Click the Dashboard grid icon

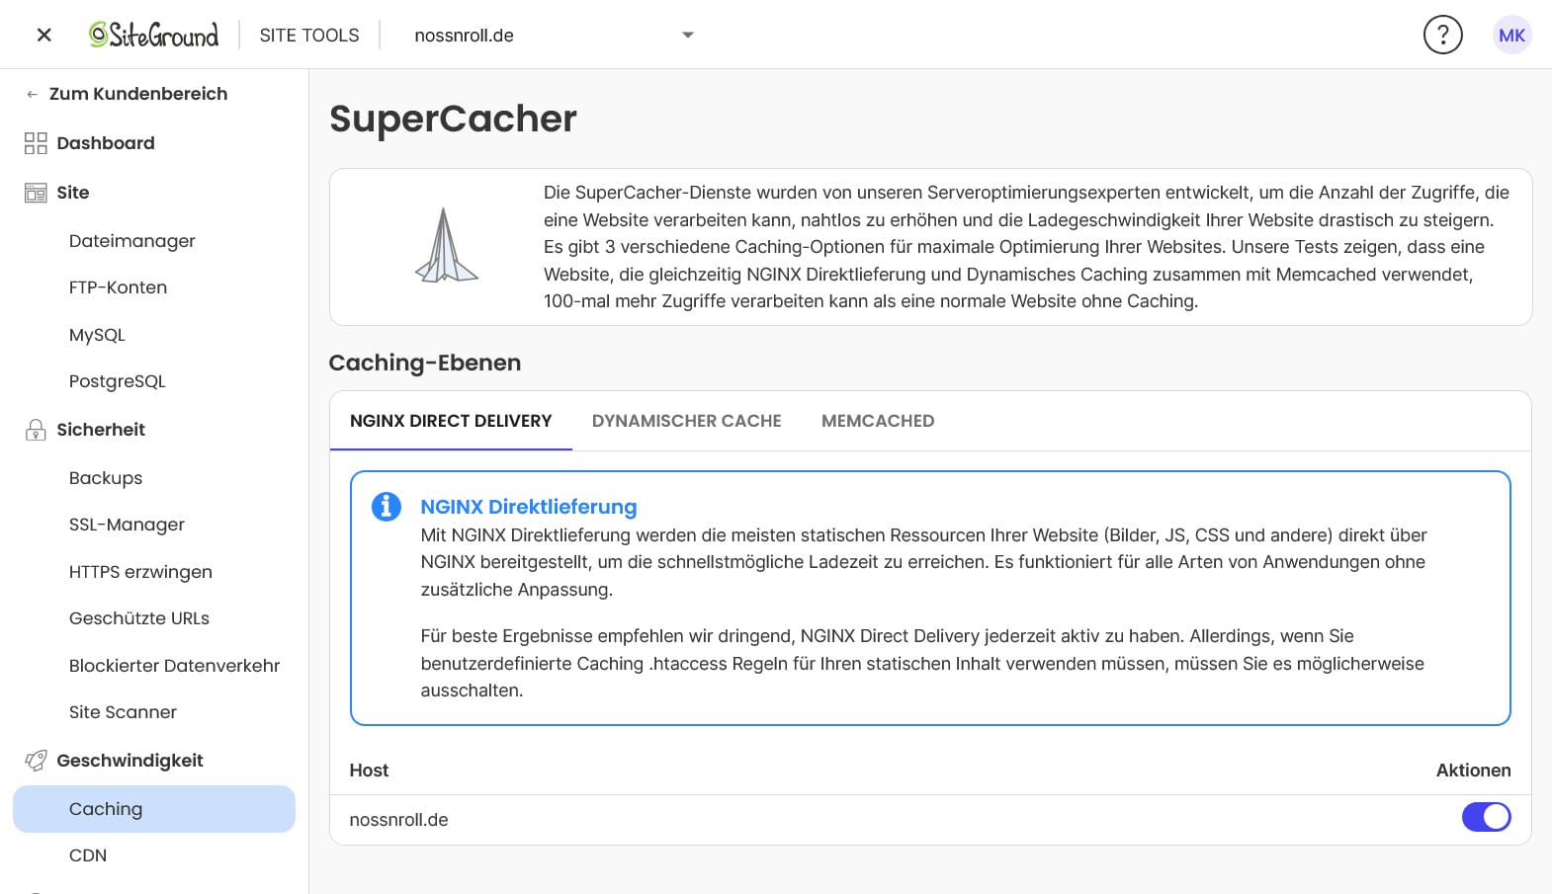[x=36, y=143]
